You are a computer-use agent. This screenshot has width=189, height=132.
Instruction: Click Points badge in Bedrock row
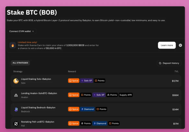(101, 109)
